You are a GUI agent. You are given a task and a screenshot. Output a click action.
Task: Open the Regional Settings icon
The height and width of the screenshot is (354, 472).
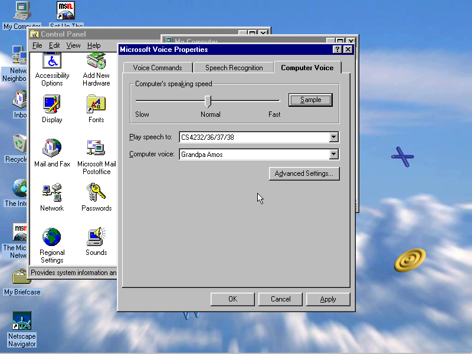(52, 237)
